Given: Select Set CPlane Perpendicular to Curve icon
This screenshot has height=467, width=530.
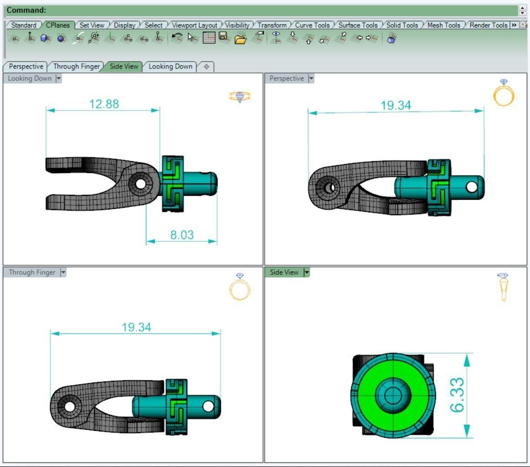Looking at the screenshot, I should [78, 38].
